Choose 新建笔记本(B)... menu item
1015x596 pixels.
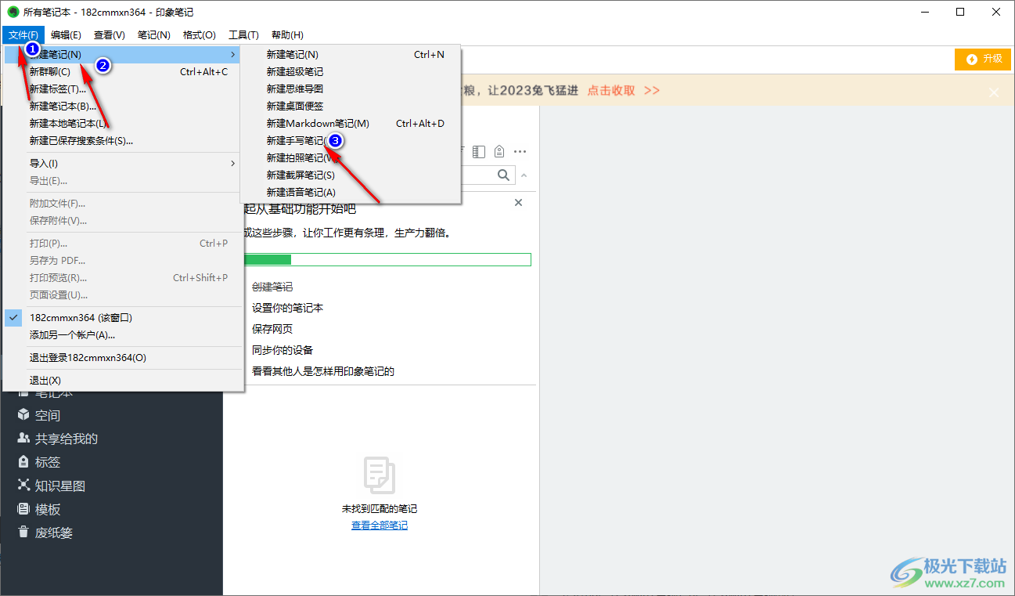(124, 107)
